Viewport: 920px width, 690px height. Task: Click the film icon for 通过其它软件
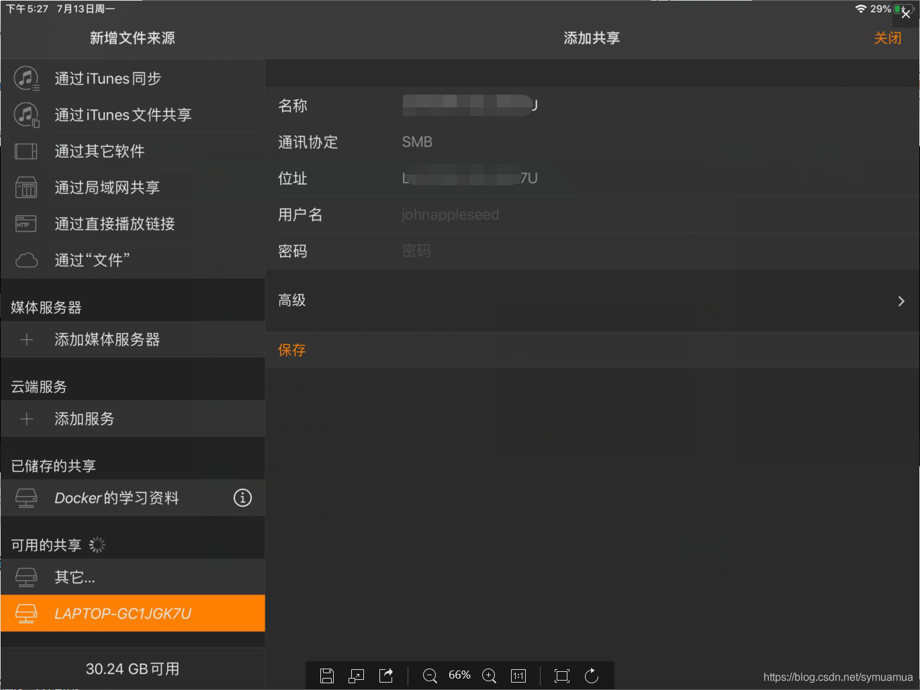click(x=26, y=151)
